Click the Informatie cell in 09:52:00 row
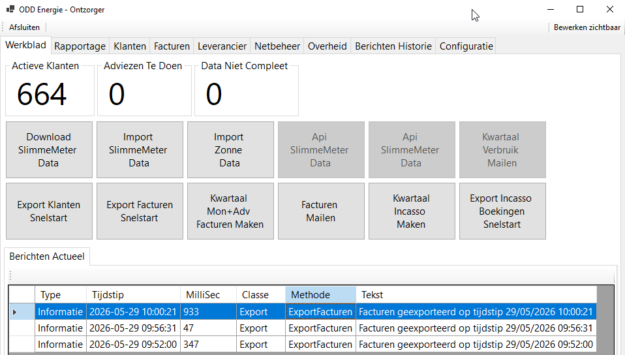 click(x=61, y=345)
